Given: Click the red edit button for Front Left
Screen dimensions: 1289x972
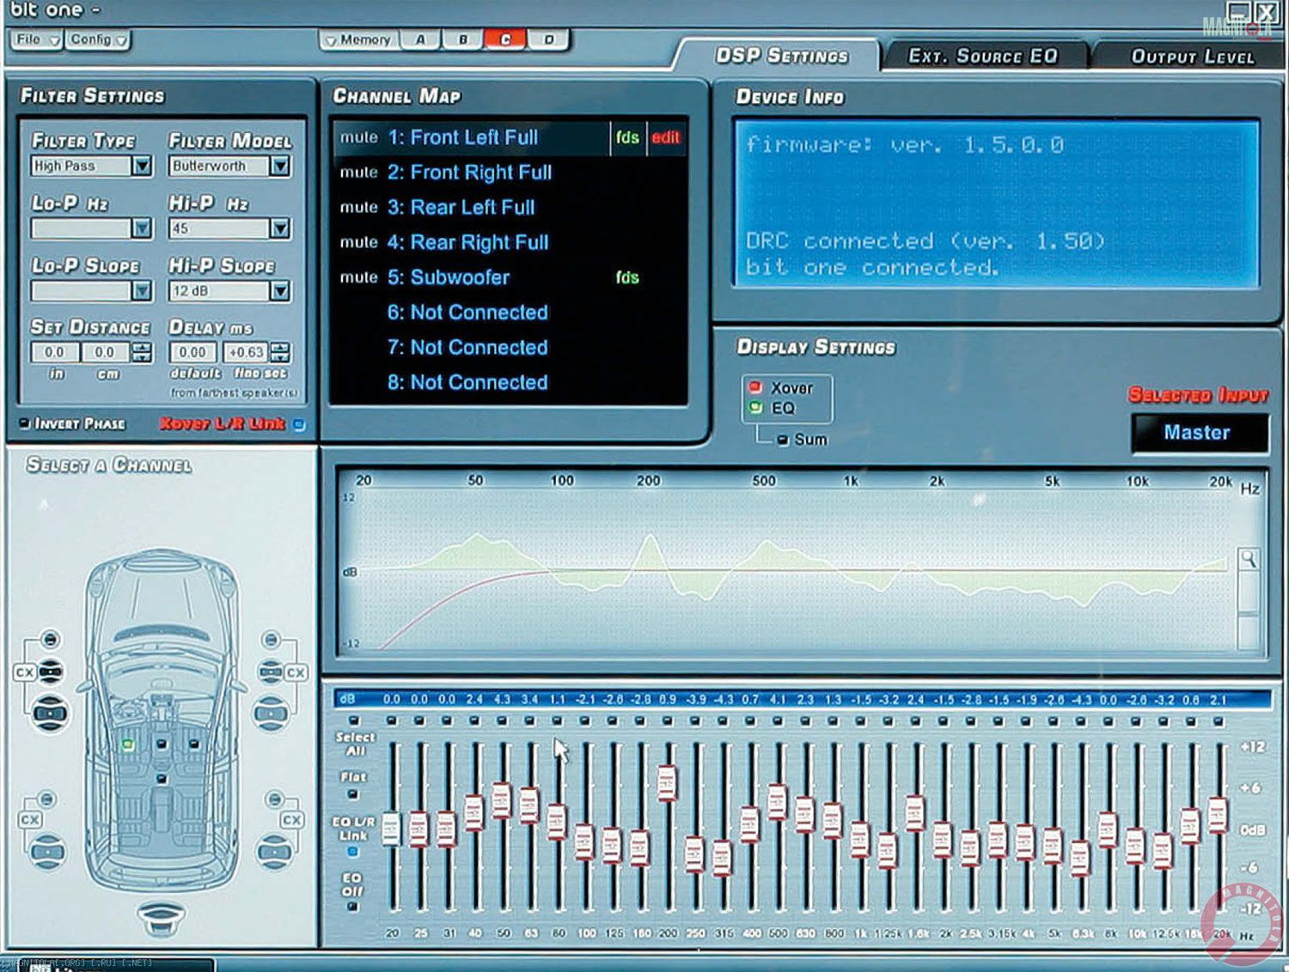Looking at the screenshot, I should click(665, 137).
